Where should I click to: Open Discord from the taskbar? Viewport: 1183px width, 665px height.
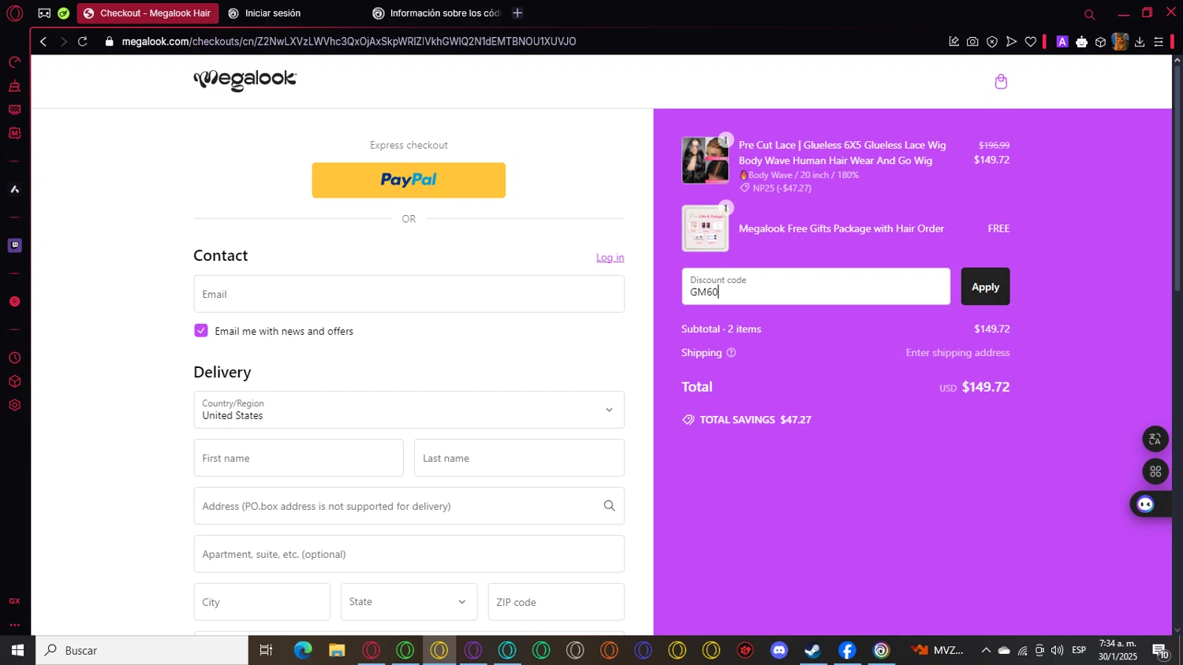779,650
